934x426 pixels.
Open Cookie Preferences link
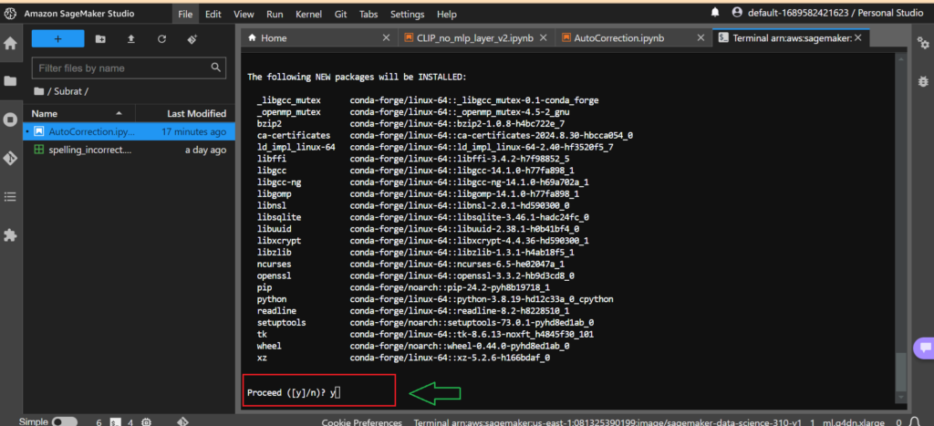pos(361,422)
